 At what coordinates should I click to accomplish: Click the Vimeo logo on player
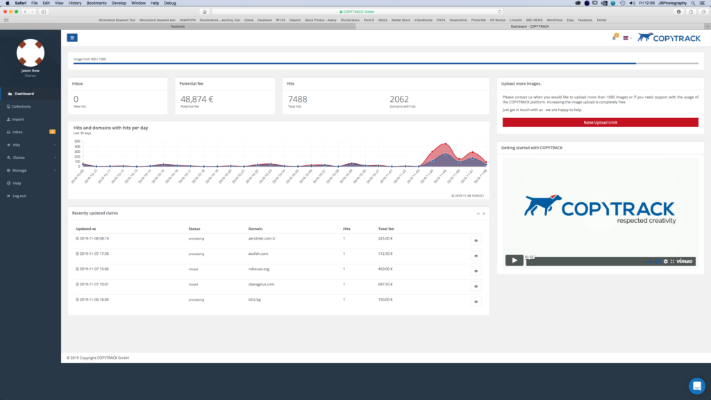pyautogui.click(x=684, y=261)
